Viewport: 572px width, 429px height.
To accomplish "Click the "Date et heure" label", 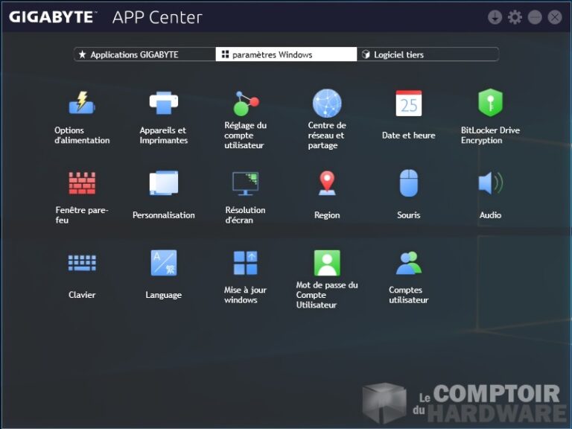I will point(409,136).
